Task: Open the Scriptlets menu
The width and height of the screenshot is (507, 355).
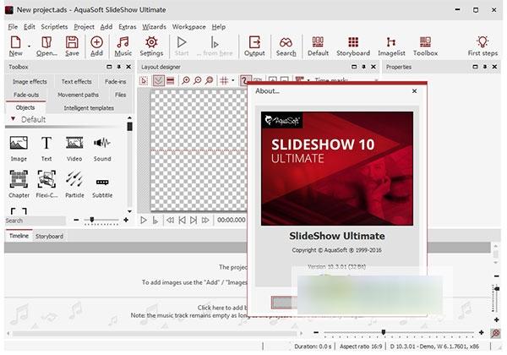Action: [x=54, y=27]
